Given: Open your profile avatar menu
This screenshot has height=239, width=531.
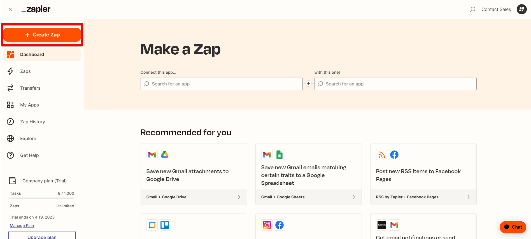Looking at the screenshot, I should coord(521,9).
